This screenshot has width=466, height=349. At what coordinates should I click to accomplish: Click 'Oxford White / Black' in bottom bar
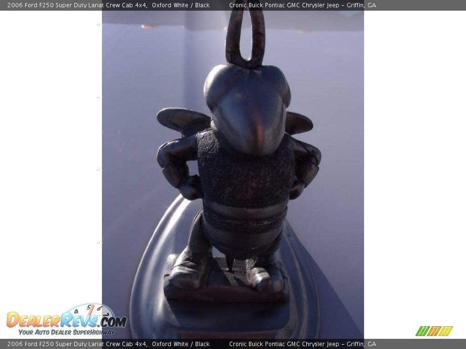(x=181, y=344)
